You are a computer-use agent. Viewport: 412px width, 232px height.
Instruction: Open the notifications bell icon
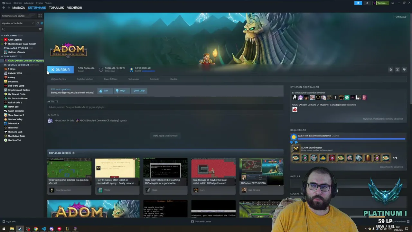367,3
